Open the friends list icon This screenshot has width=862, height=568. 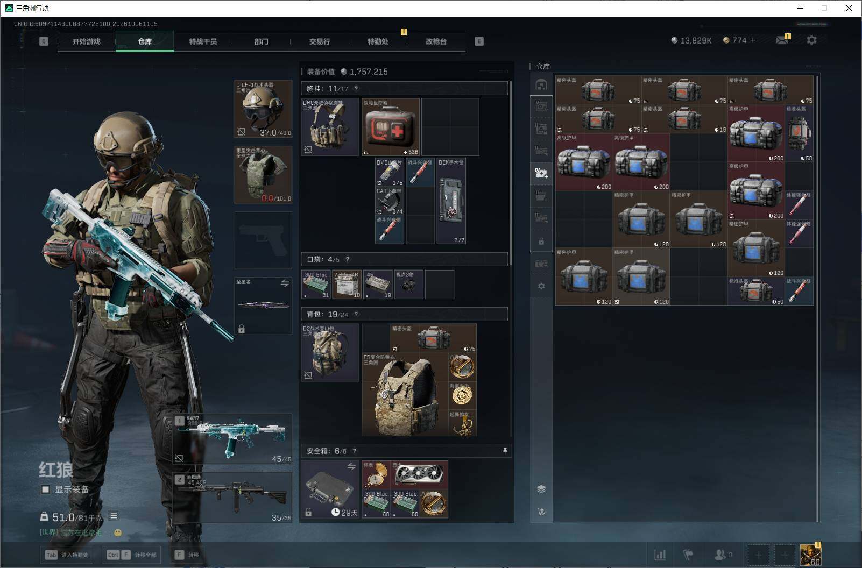723,555
